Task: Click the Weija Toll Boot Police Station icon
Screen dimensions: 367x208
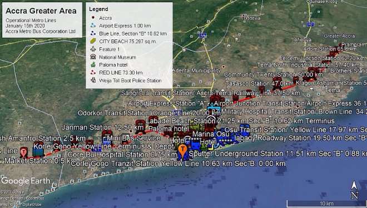Action: click(x=93, y=80)
